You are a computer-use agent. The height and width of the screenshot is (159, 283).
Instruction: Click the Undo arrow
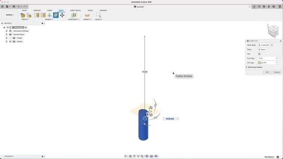[19, 7]
